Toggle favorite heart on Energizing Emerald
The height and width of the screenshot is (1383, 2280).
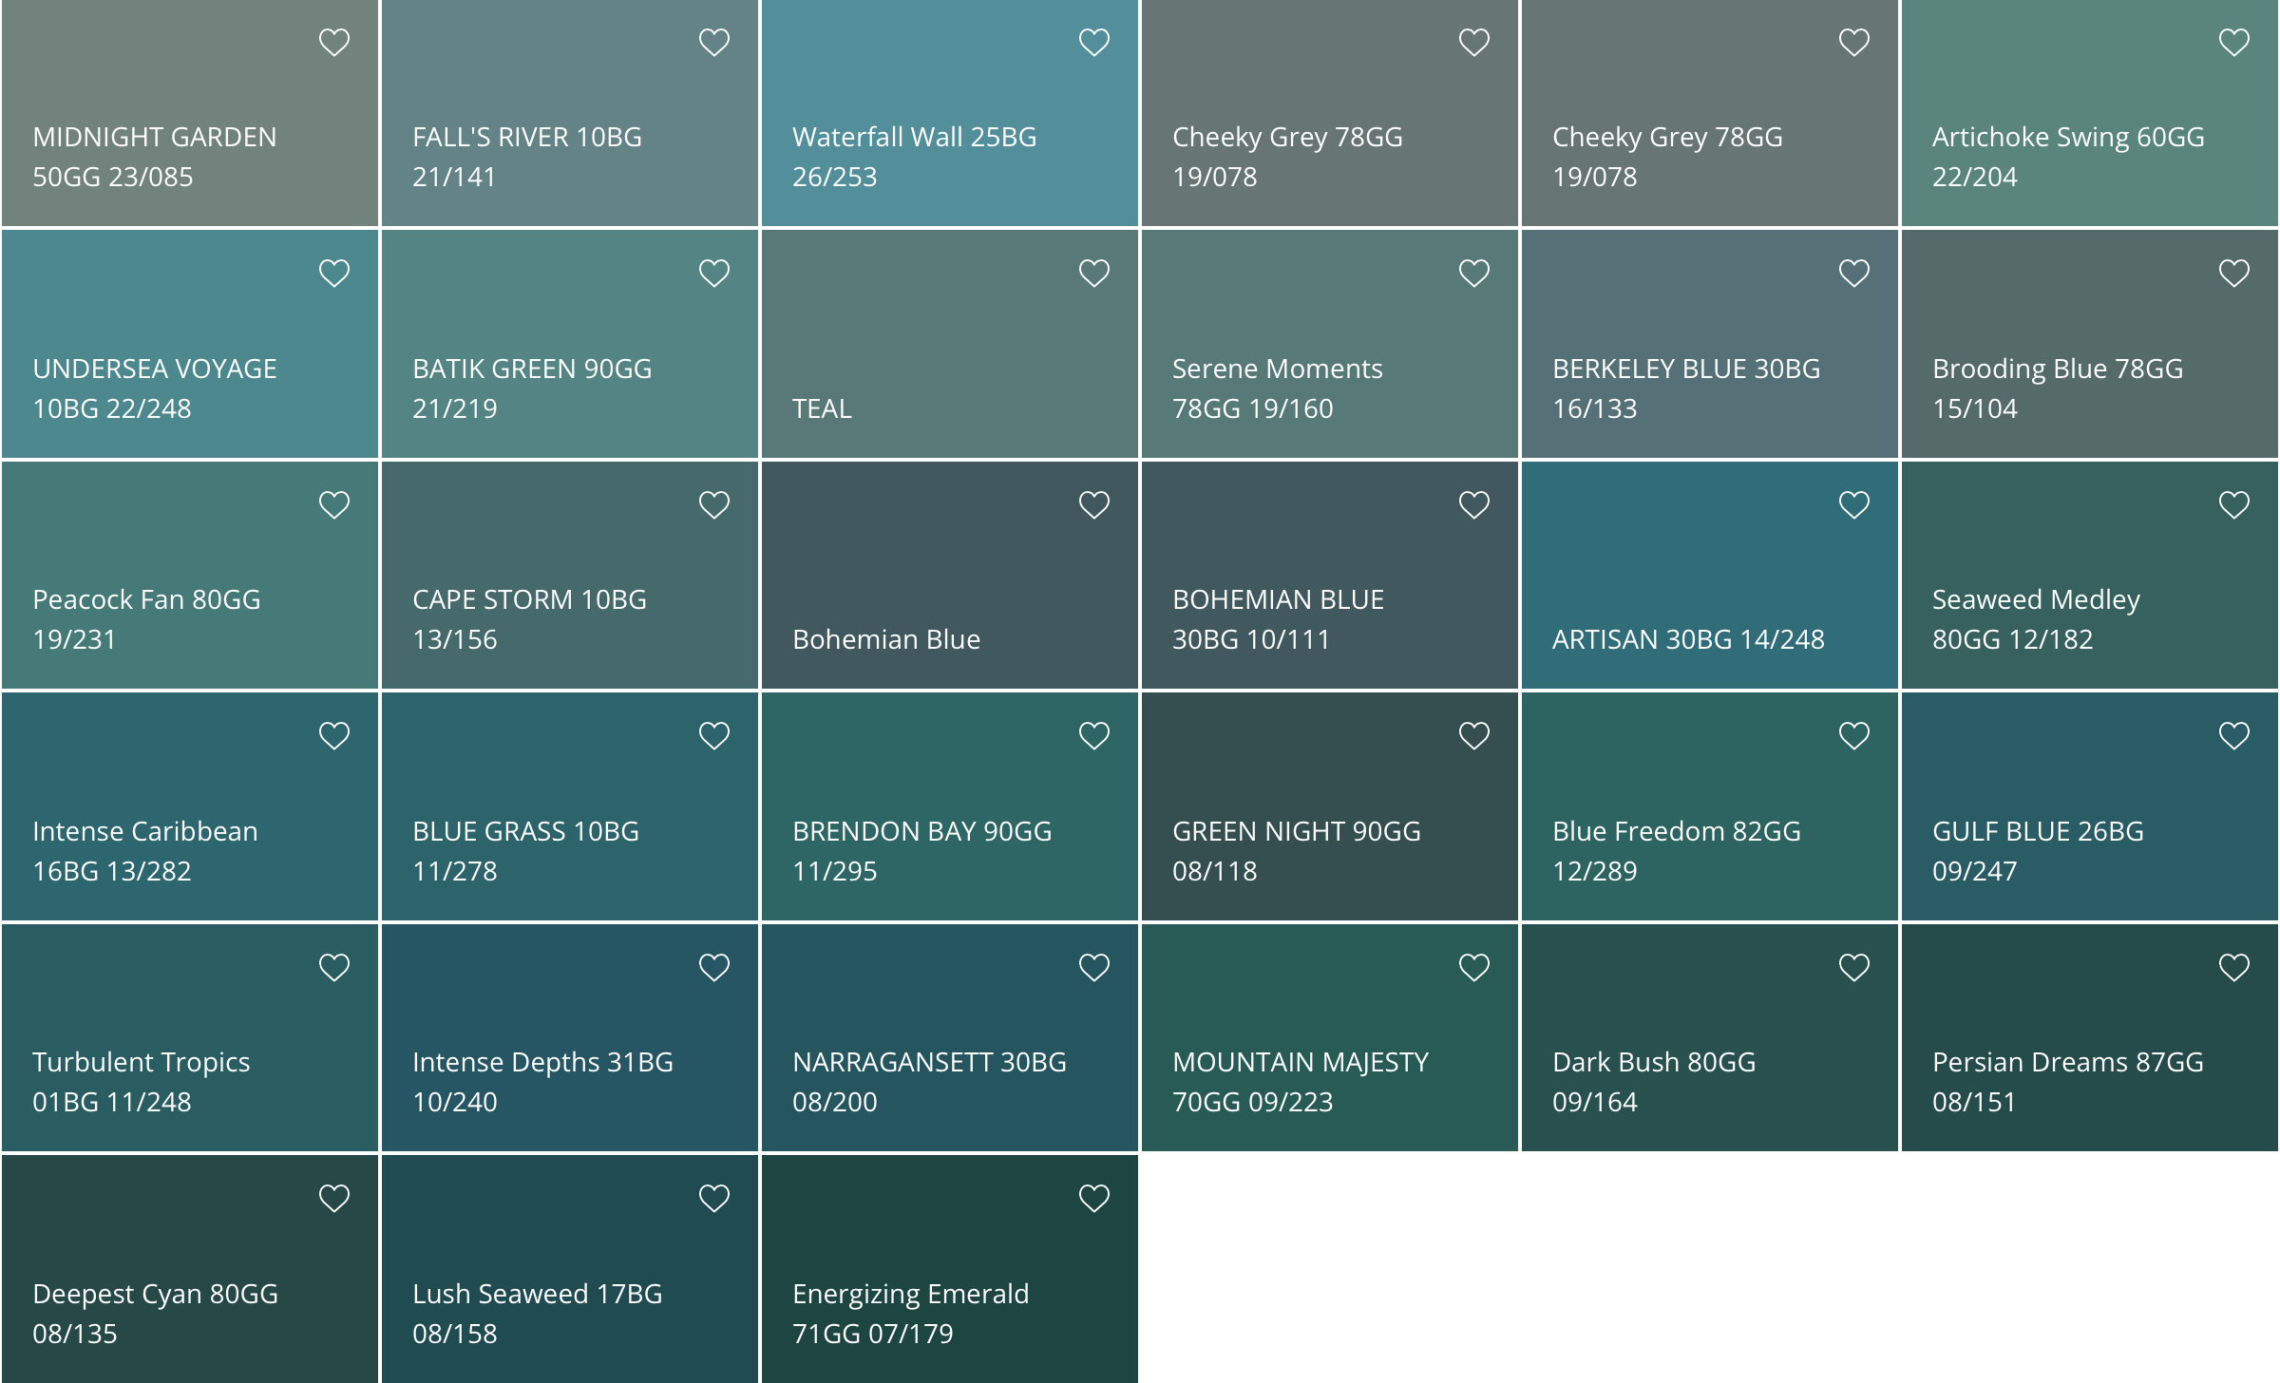(1094, 1199)
